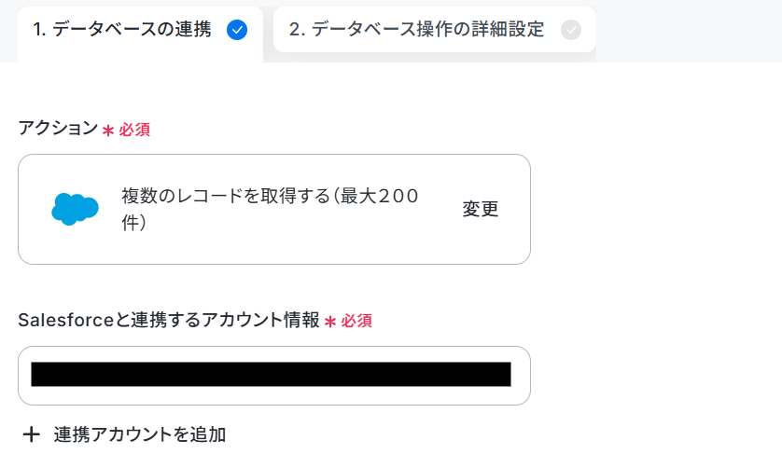Open the Salesforce account selection field
The height and width of the screenshot is (454, 782).
click(x=274, y=376)
